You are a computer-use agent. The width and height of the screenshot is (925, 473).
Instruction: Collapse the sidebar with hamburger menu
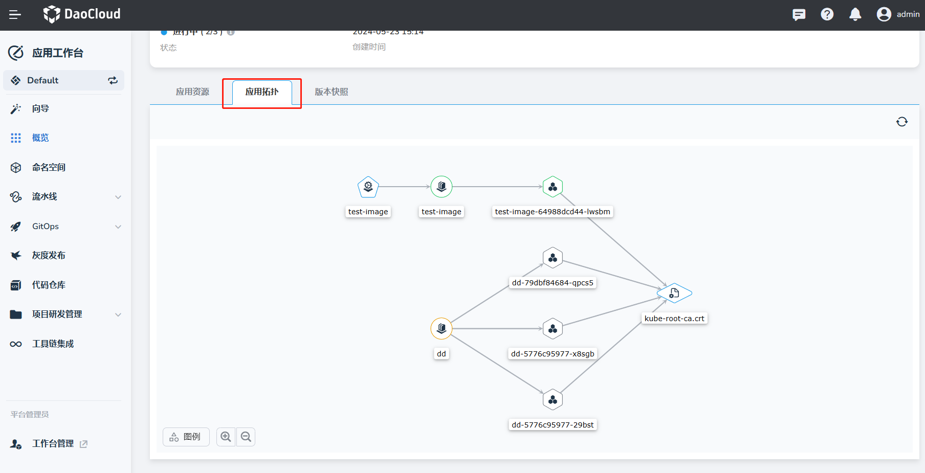15,14
